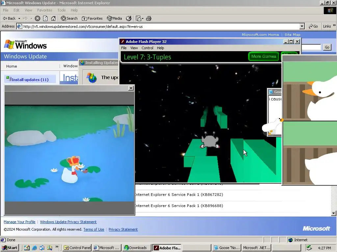This screenshot has height=252, width=337.
Task: Click the Windows Update globe icon in dialog
Action: coord(92,77)
